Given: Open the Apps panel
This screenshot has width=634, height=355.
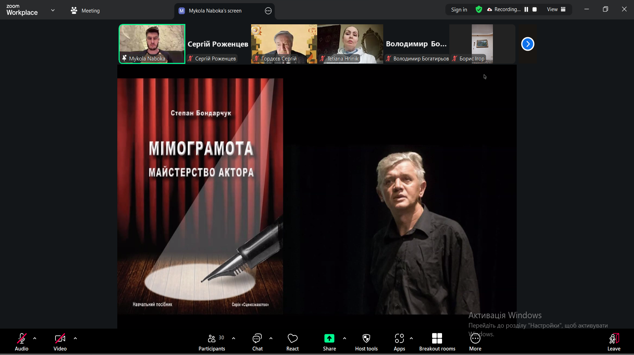Looking at the screenshot, I should click(x=399, y=342).
